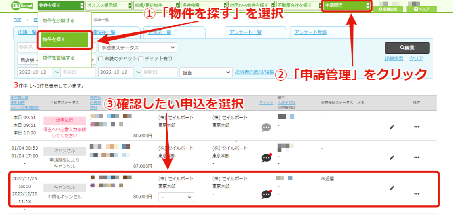Screen dimensions: 453x214
Task: Toggle チャット有り checkbox
Action: (x=141, y=59)
